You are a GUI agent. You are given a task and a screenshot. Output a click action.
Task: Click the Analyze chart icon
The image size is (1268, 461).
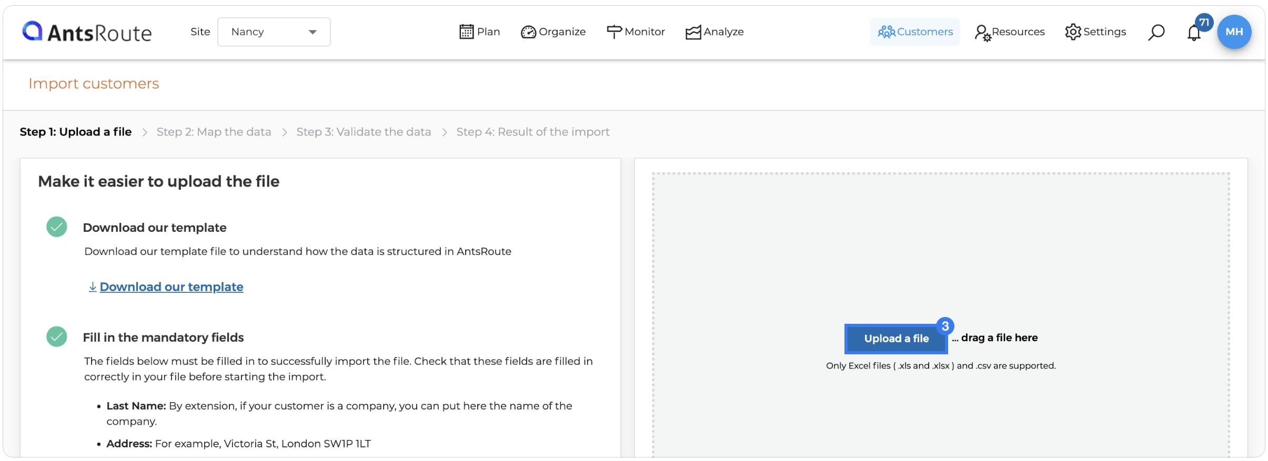[x=693, y=32]
